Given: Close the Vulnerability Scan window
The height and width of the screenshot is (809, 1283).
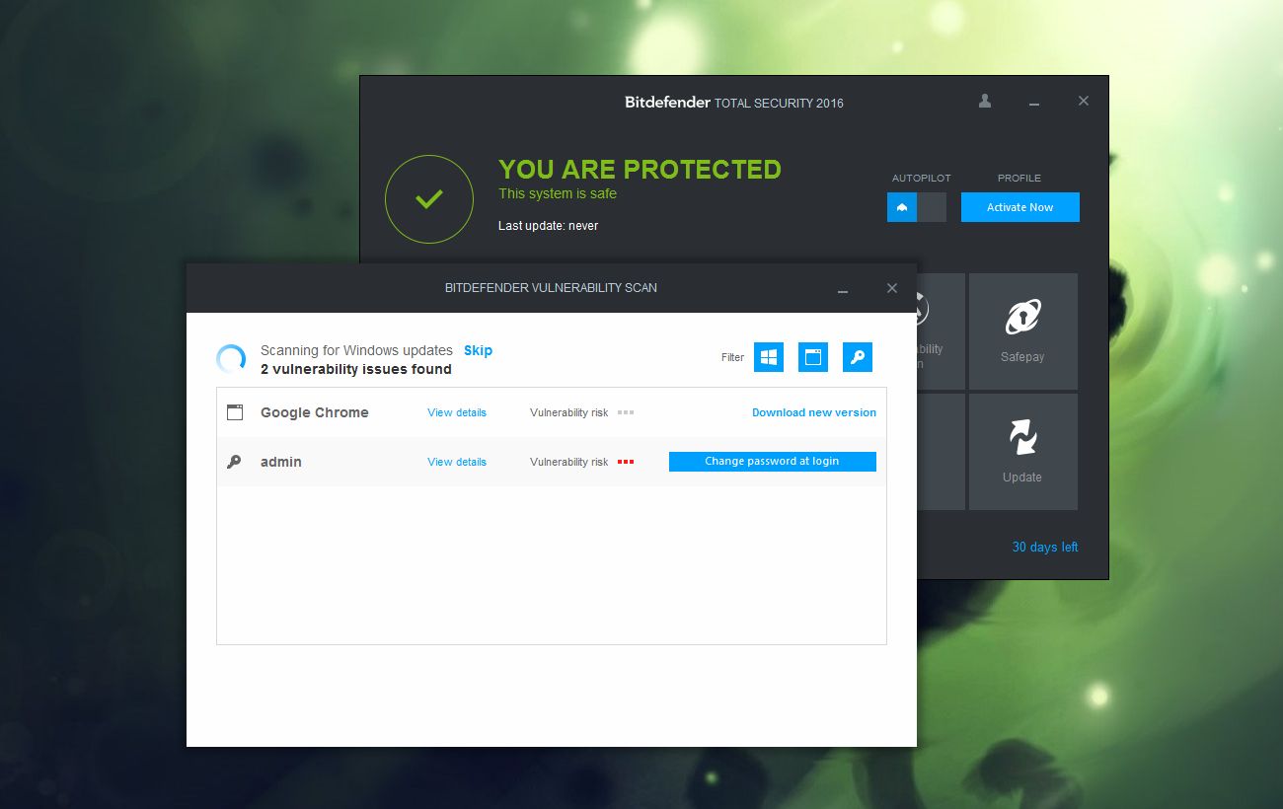Looking at the screenshot, I should pos(892,288).
